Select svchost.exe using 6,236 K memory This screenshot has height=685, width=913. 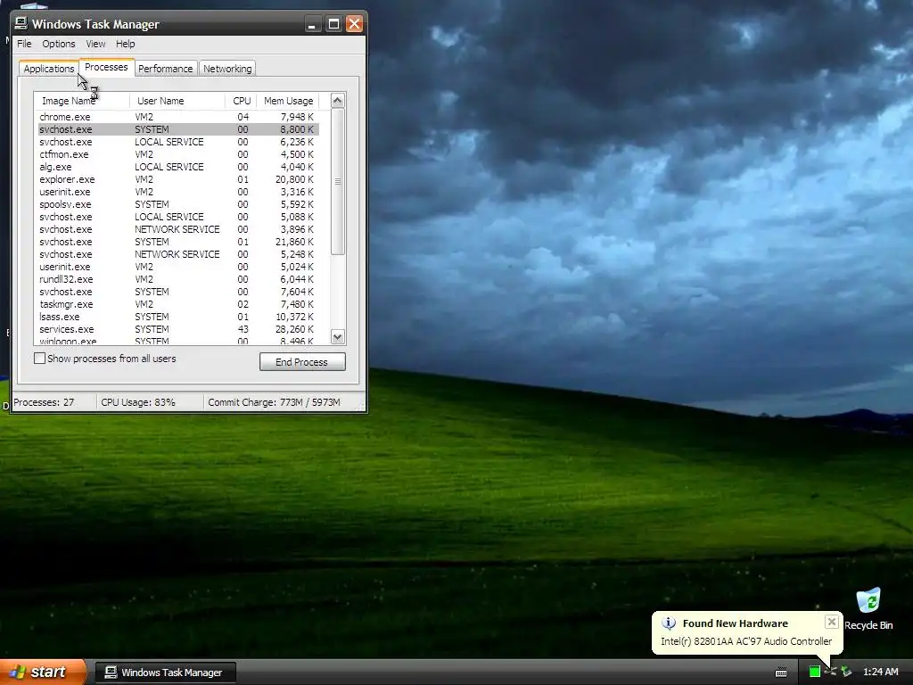click(x=178, y=142)
